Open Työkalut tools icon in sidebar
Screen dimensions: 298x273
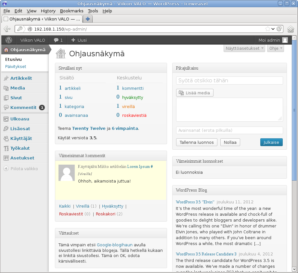6,148
